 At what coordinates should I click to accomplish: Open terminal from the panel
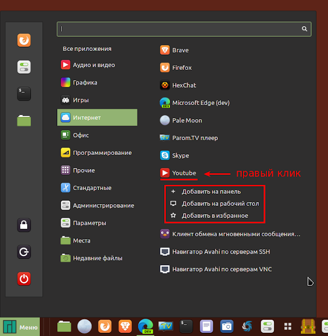click(x=186, y=327)
